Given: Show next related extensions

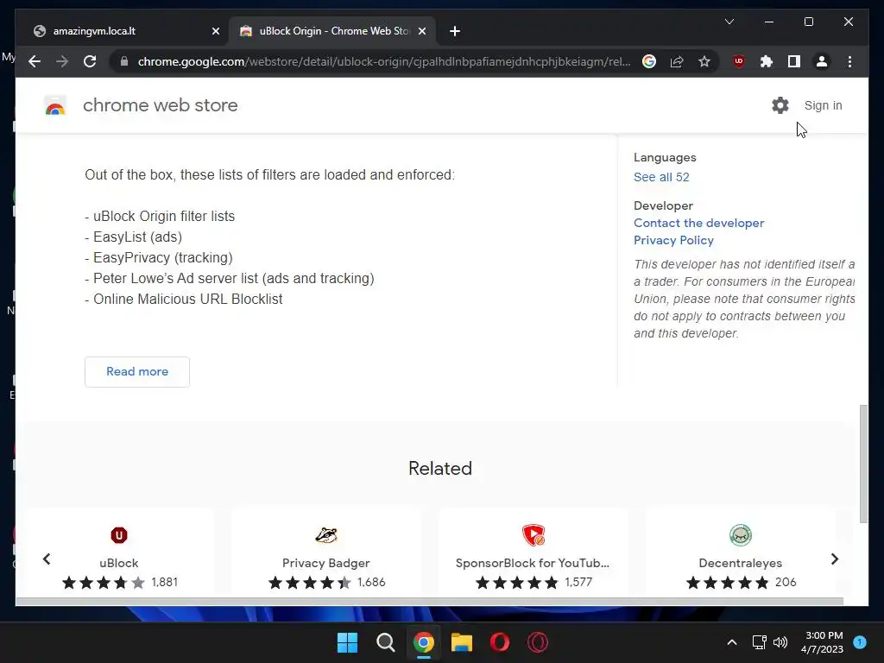Looking at the screenshot, I should click(x=835, y=559).
